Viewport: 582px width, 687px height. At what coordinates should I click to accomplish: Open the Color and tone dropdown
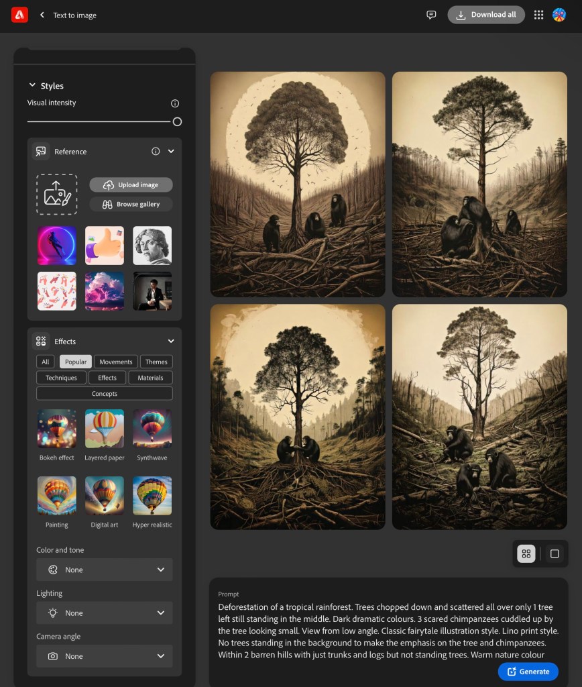105,570
